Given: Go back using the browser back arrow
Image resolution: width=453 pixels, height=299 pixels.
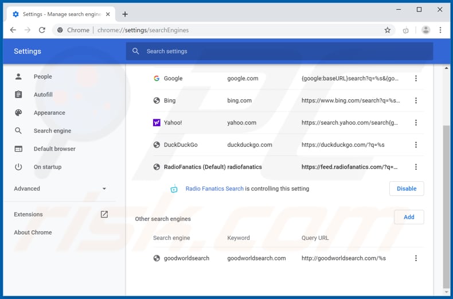Looking at the screenshot, I should click(13, 30).
